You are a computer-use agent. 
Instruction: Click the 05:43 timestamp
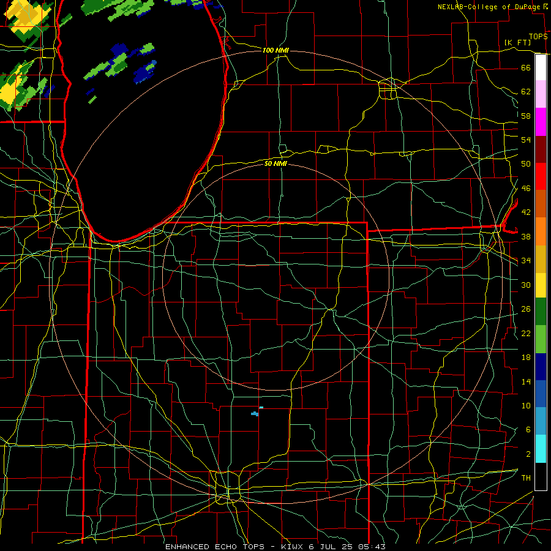tap(372, 547)
